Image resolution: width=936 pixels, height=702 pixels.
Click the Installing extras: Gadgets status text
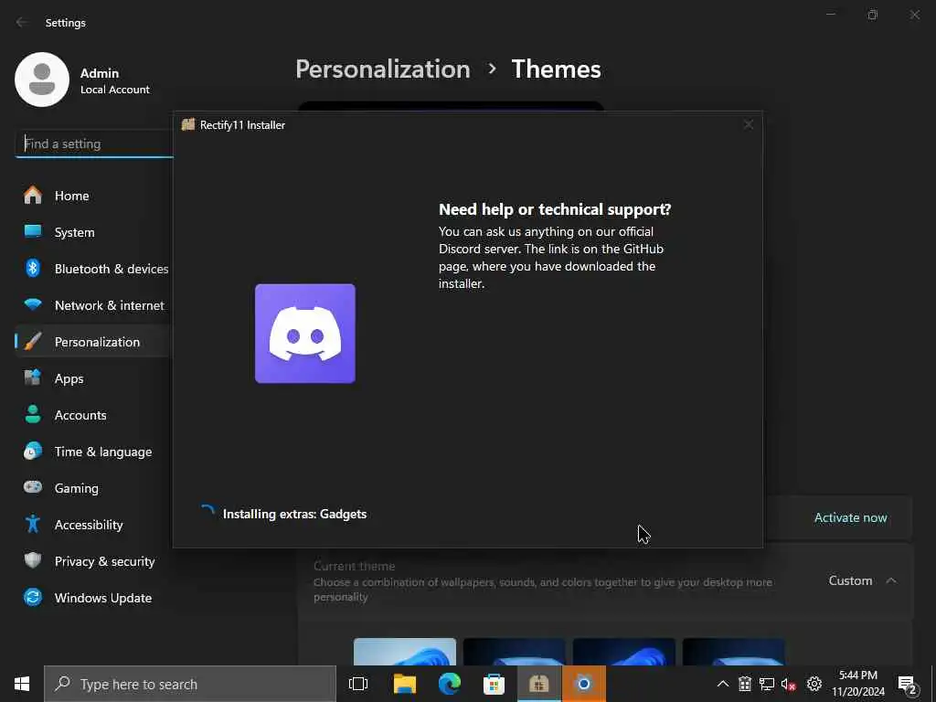(294, 514)
